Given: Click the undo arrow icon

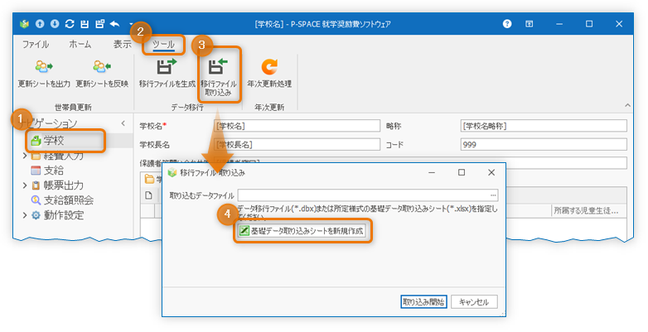Looking at the screenshot, I should [x=114, y=24].
